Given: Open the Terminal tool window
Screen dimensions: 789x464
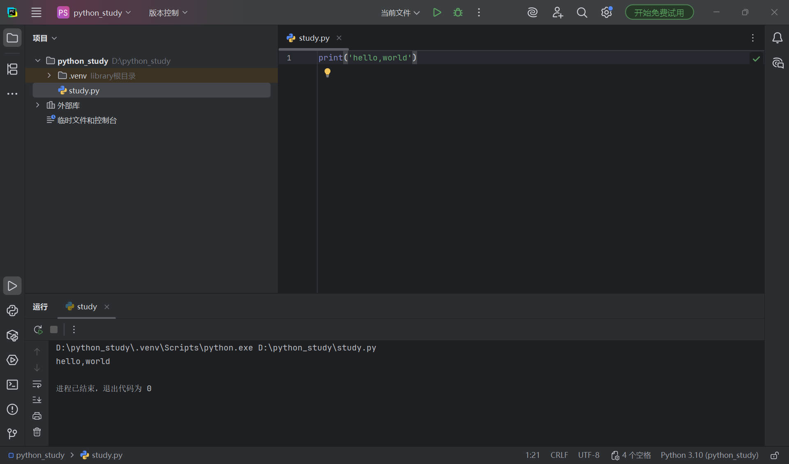Looking at the screenshot, I should 12,385.
